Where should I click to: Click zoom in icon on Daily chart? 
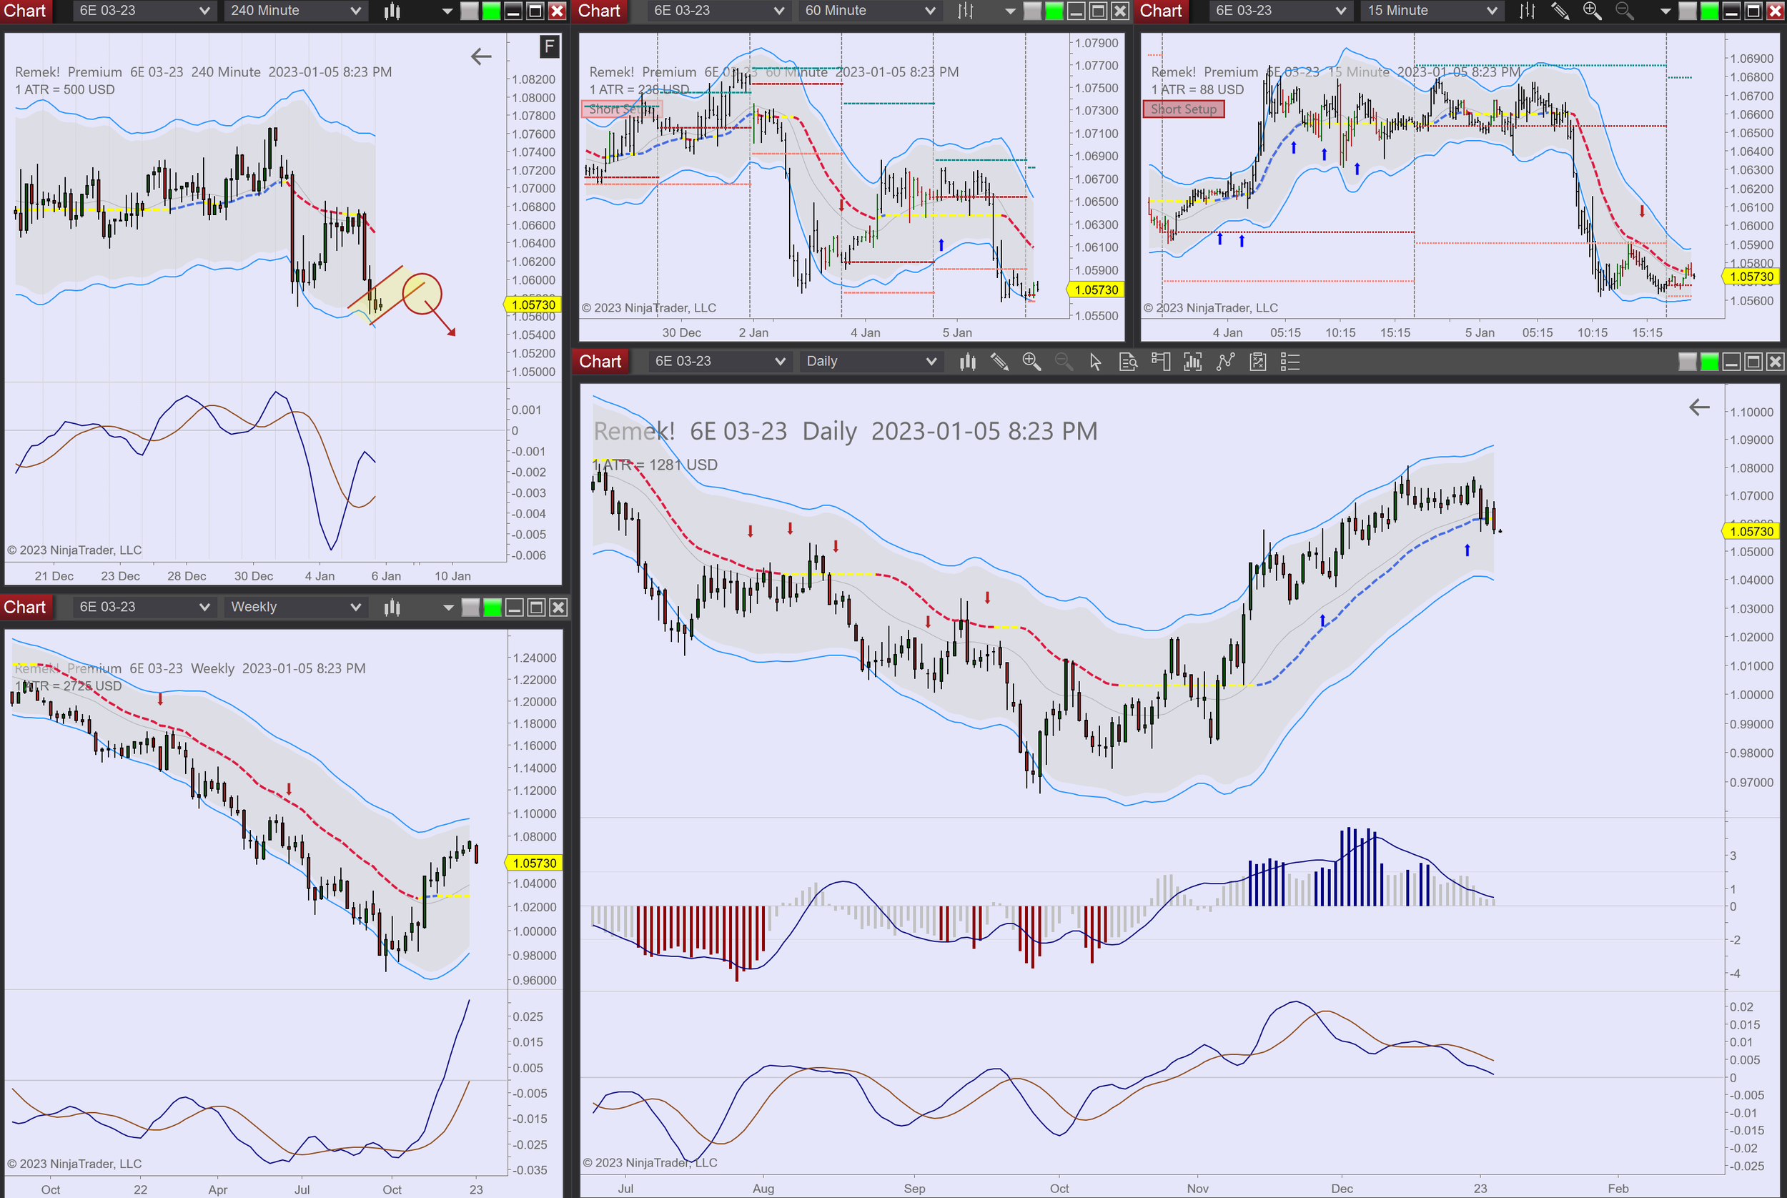coord(1031,362)
